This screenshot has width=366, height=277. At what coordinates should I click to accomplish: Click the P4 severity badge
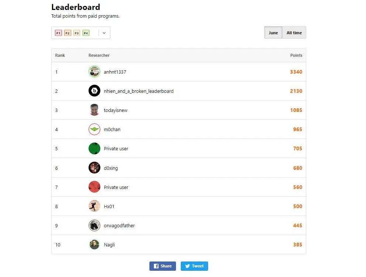tap(86, 33)
